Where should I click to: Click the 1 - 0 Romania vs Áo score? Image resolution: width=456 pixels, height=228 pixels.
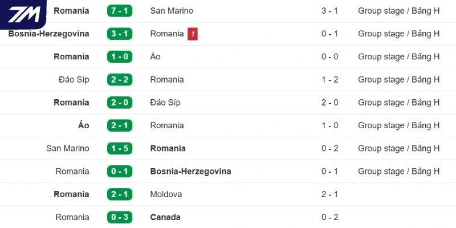click(x=120, y=56)
